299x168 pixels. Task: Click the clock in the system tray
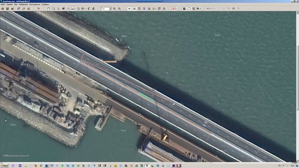[293, 166]
